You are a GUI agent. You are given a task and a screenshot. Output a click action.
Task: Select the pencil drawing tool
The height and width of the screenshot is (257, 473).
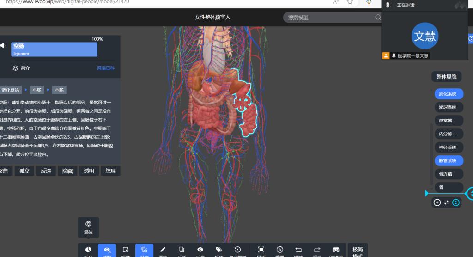[x=163, y=249]
